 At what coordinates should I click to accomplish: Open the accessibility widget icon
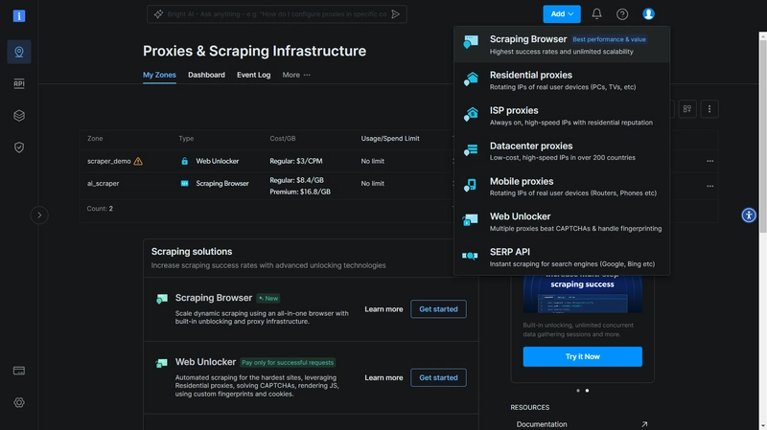(x=749, y=215)
